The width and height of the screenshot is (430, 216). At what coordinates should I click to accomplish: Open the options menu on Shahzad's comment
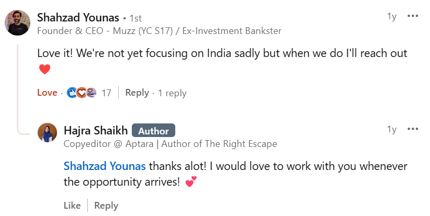click(413, 16)
